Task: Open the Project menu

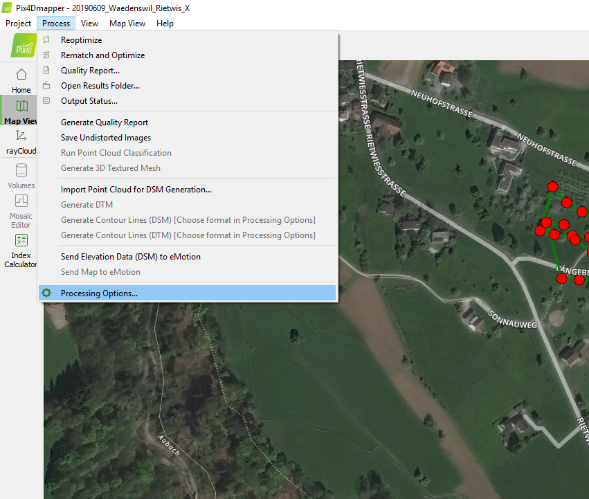Action: [x=18, y=23]
